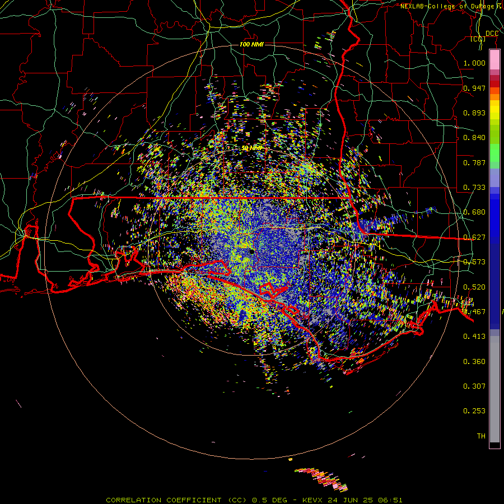Pick the gray lower color bar segment
The width and height of the screenshot is (504, 504).
[494, 389]
